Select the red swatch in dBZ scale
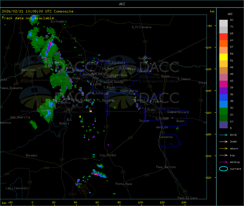The image size is (244, 206). 223,37
